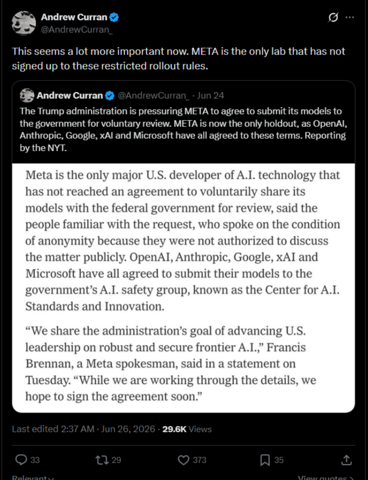
Task: Click the Andrew Curran display name
Action: point(74,17)
